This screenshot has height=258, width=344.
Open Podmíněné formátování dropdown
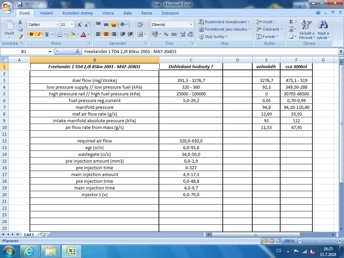[x=224, y=22]
